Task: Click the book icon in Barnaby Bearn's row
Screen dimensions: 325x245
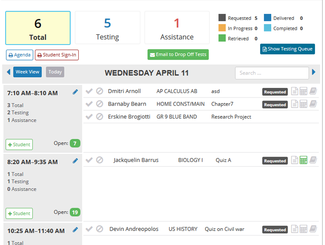Action: pos(313,104)
